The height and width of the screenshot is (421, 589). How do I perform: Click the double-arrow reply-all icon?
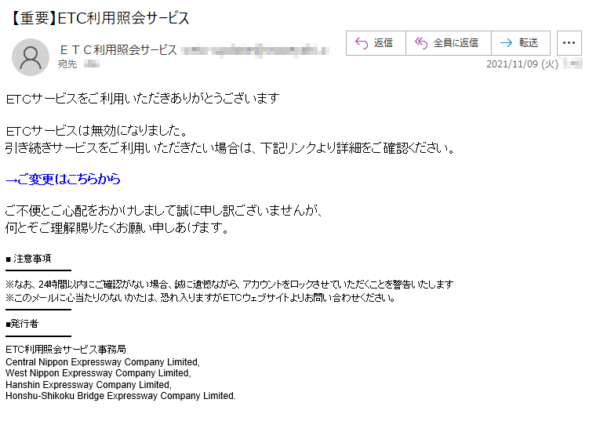pos(421,43)
